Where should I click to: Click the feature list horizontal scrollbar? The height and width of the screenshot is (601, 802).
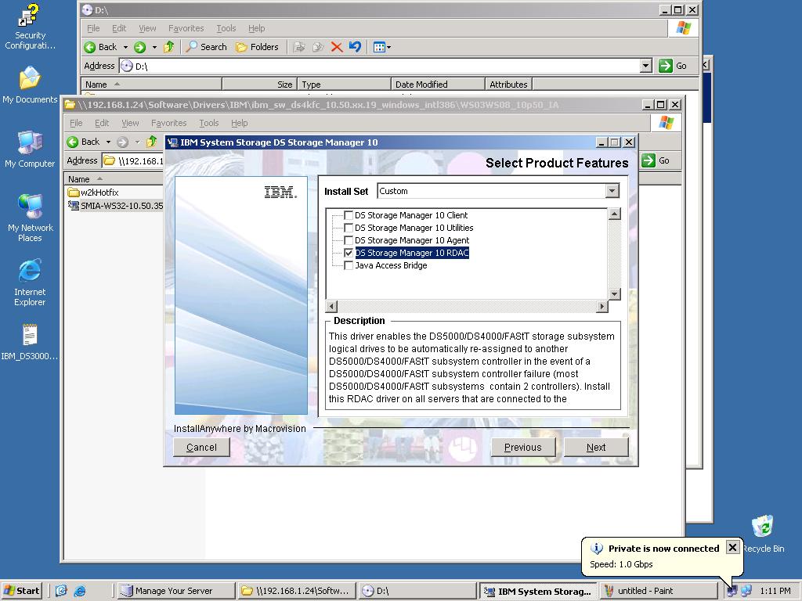[466, 307]
